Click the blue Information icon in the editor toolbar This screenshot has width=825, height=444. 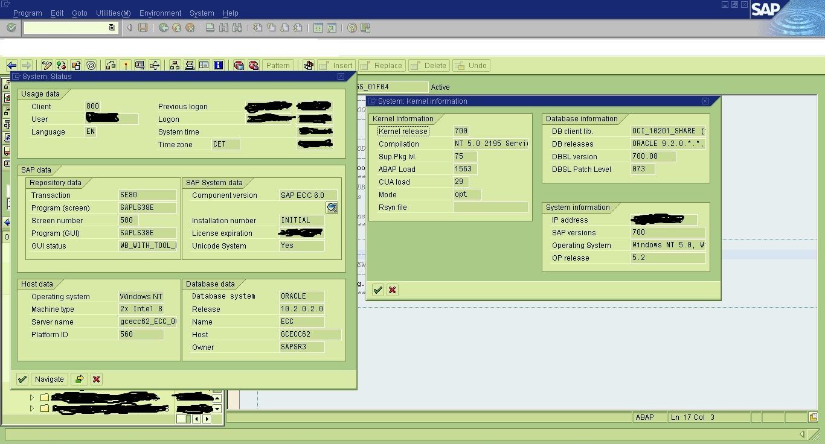(219, 66)
